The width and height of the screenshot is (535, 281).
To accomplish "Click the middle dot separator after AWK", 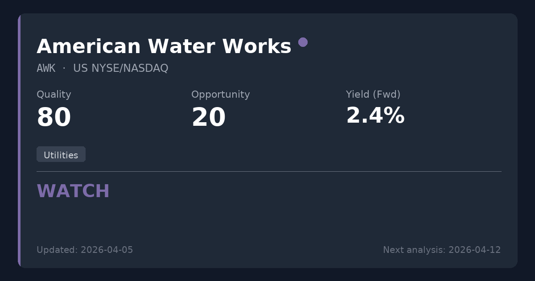I will [64, 68].
